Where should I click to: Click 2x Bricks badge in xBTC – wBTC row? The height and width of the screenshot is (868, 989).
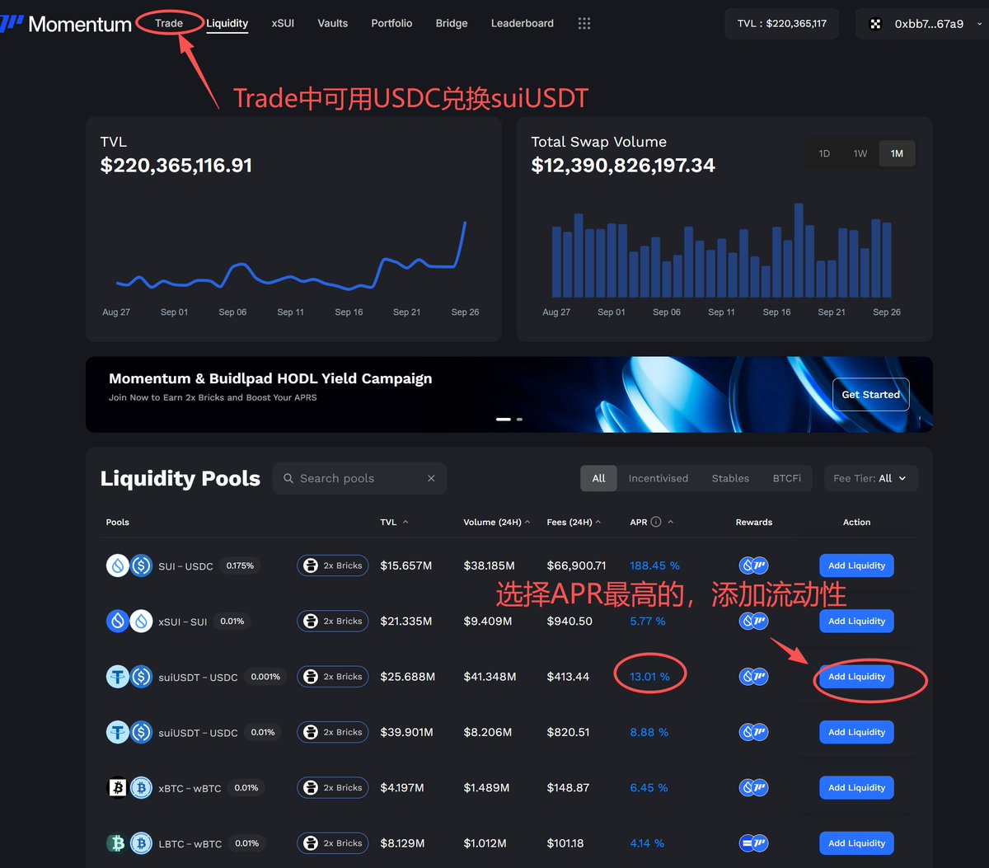click(x=333, y=787)
